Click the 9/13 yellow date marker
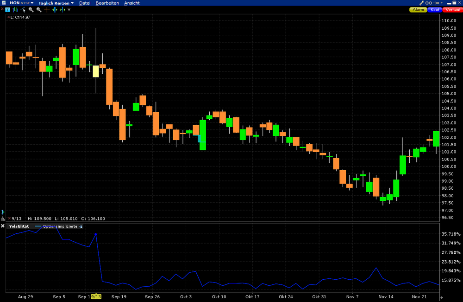Image resolution: width=463 pixels, height=302 pixels. [x=96, y=296]
